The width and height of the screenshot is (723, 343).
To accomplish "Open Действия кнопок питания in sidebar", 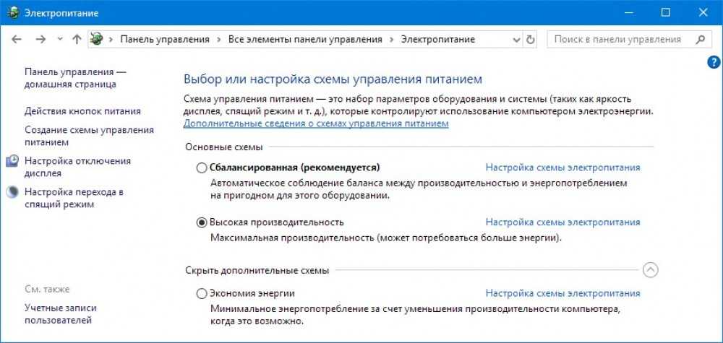I will coord(82,111).
